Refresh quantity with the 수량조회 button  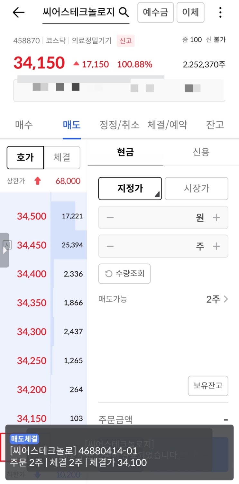tap(124, 274)
